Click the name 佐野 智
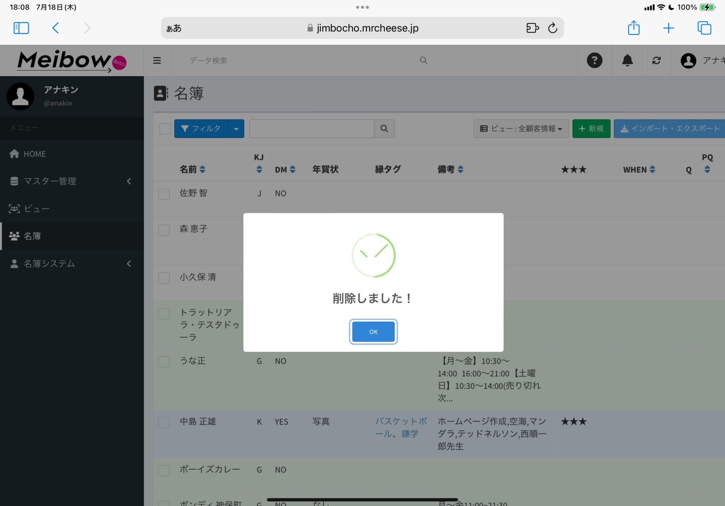 [x=193, y=193]
